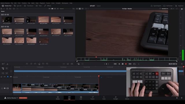Viewport: 185px width, 104px height.
Task: Lock the timeline track
Action: (2, 88)
